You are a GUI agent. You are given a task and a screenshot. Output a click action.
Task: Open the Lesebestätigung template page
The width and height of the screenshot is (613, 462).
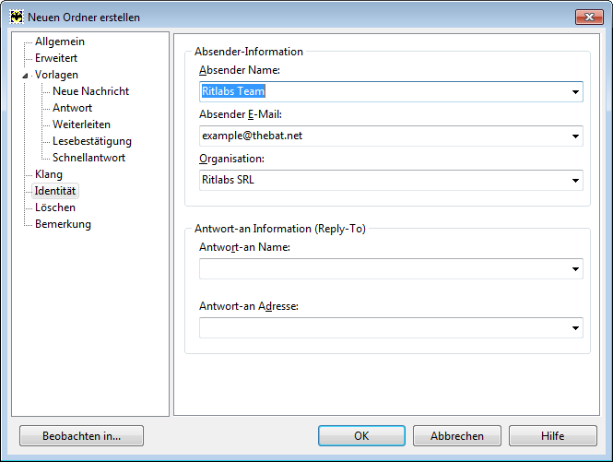[92, 141]
